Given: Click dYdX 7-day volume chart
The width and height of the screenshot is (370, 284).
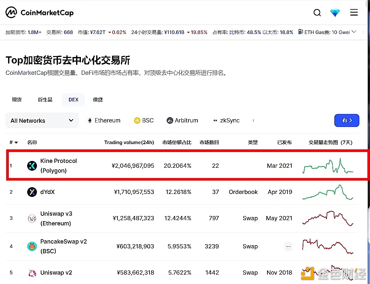Looking at the screenshot, I should click(328, 192).
